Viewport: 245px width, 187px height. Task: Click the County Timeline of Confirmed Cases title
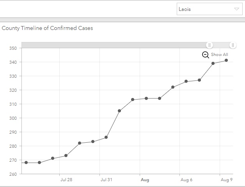point(47,28)
